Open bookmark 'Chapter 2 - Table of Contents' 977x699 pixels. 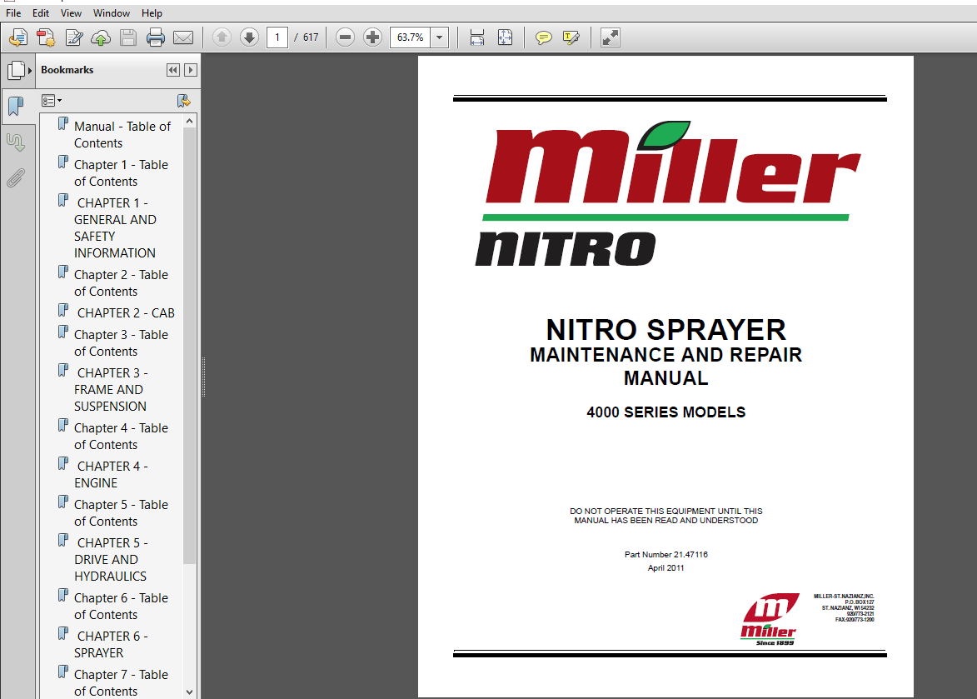tap(121, 282)
